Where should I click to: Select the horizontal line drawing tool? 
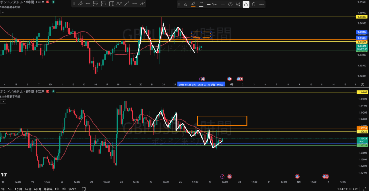tap(134, 4)
